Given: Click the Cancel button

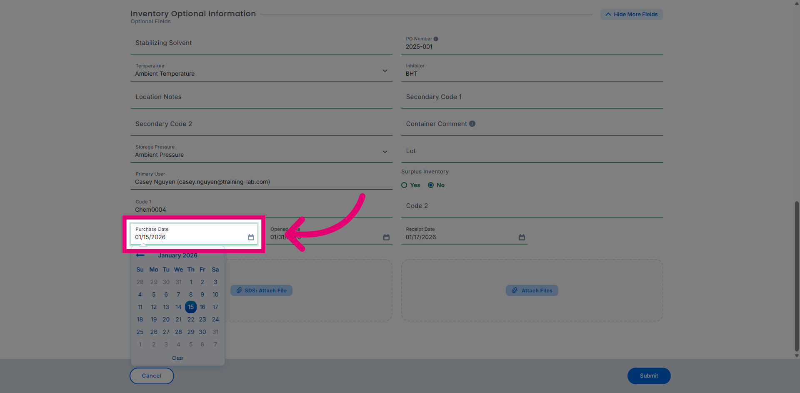Looking at the screenshot, I should pyautogui.click(x=152, y=376).
